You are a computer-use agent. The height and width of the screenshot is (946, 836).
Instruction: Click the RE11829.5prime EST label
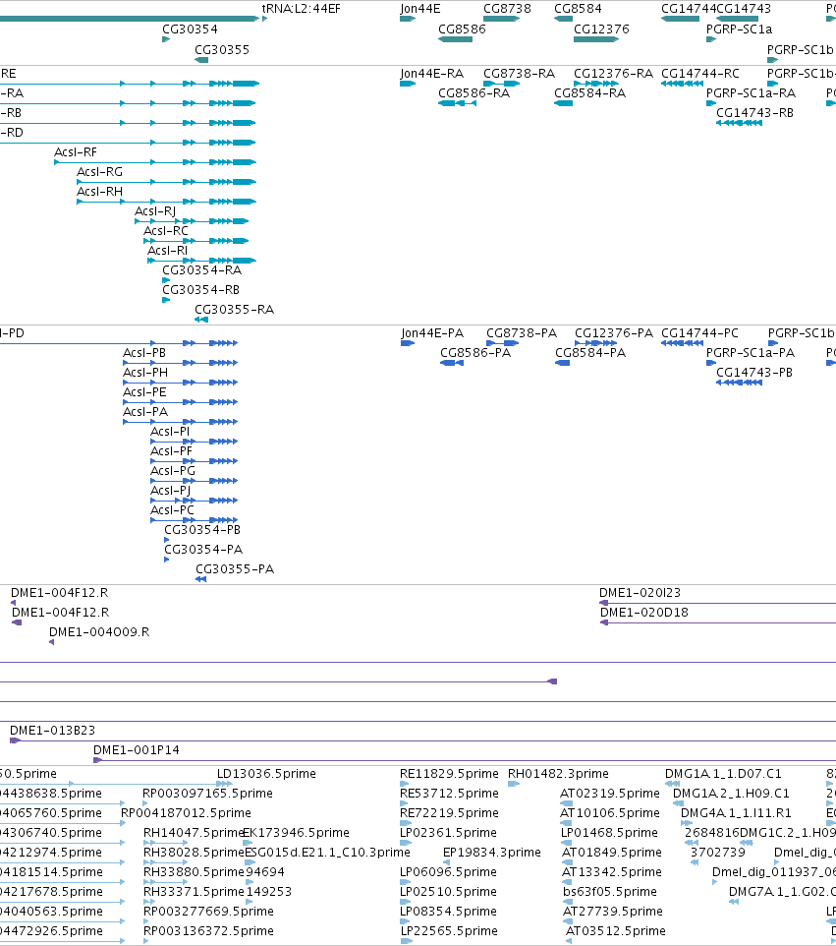449,774
